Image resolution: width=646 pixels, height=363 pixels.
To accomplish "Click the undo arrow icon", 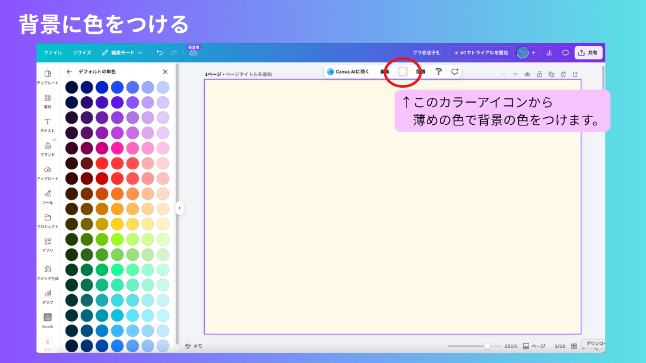I will [x=159, y=53].
